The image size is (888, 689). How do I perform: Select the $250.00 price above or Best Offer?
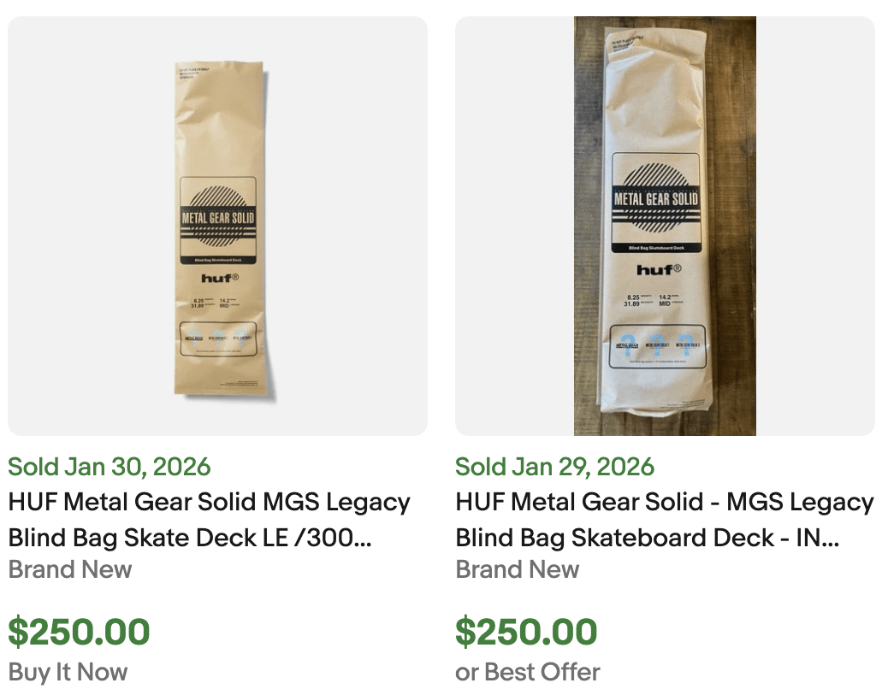point(526,632)
